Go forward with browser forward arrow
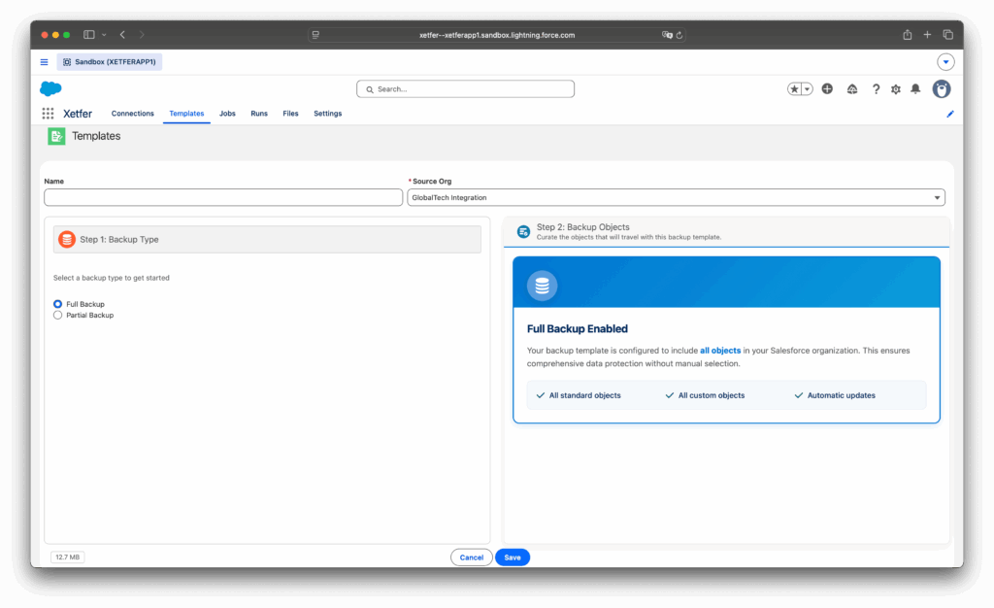This screenshot has width=994, height=608. [x=142, y=35]
